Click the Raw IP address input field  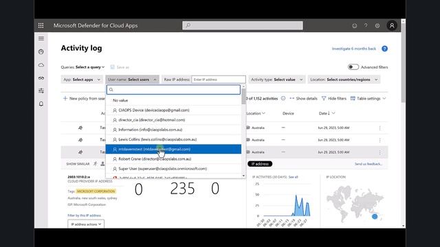click(x=219, y=80)
